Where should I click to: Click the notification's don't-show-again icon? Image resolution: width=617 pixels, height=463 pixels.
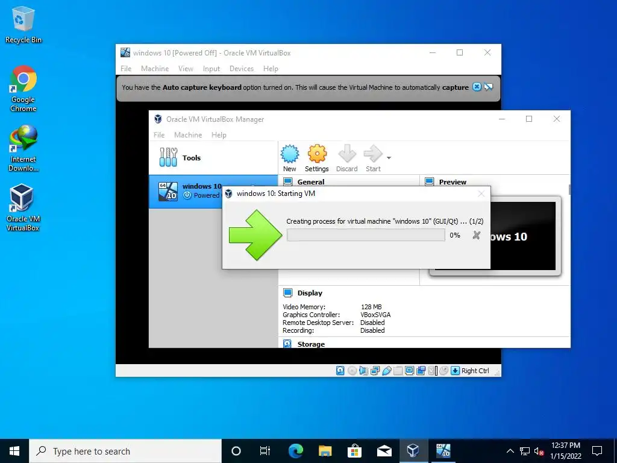click(489, 87)
